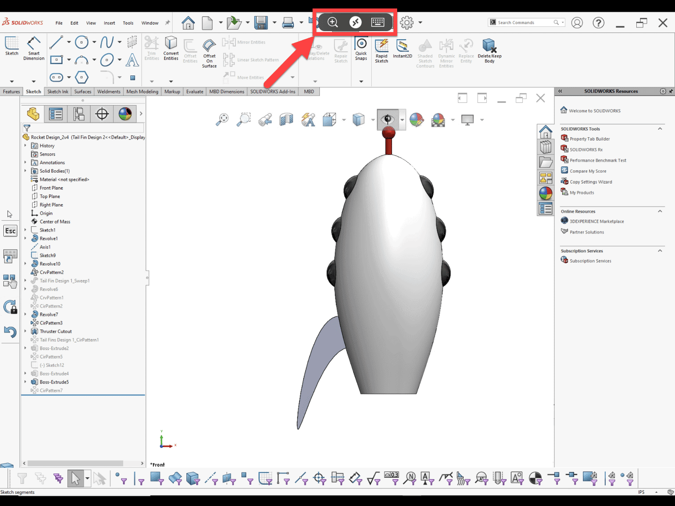Toggle Clear All Filters icon
The width and height of the screenshot is (675, 506).
(41, 479)
